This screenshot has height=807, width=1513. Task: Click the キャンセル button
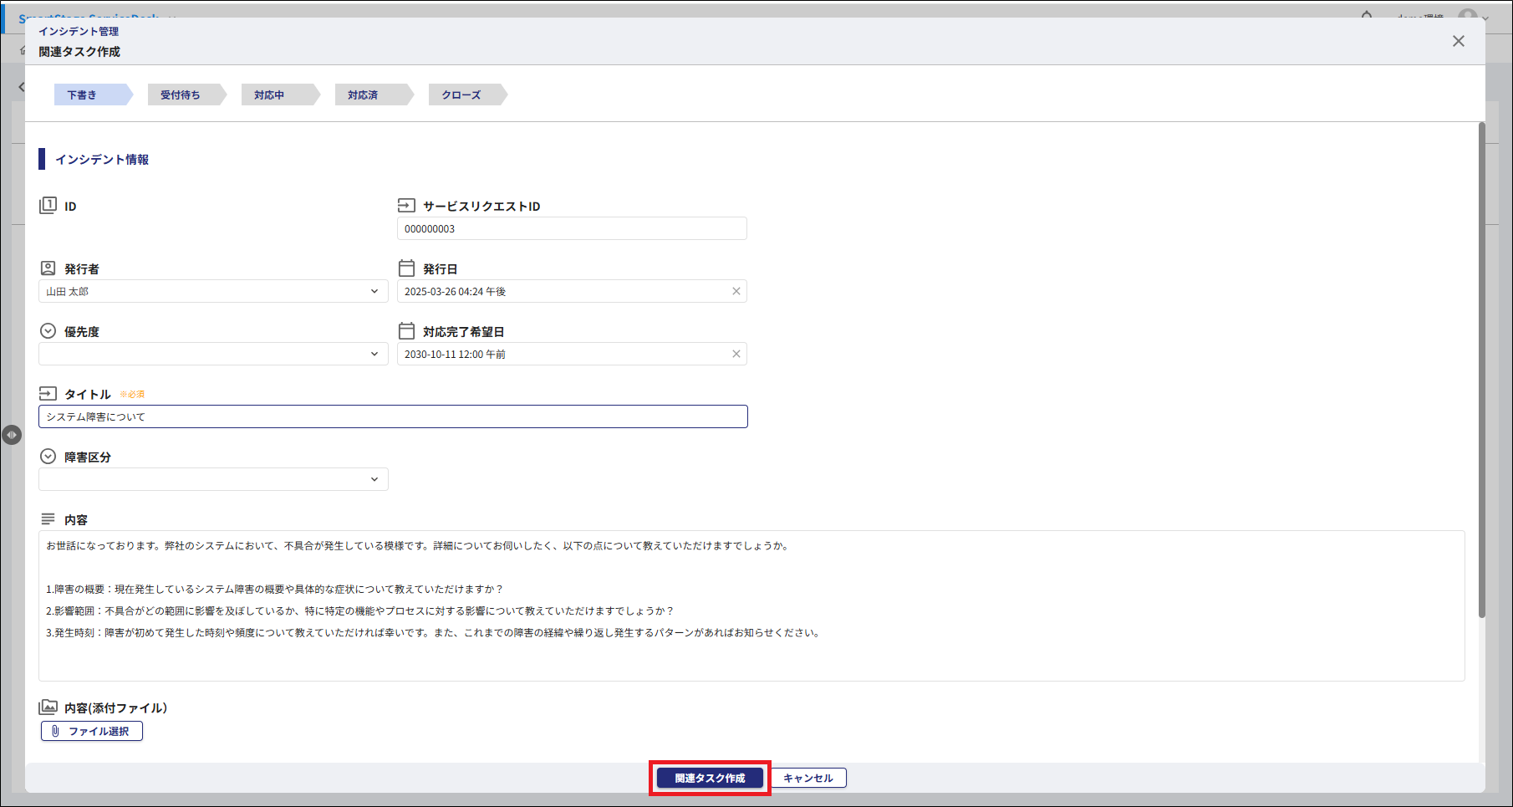click(x=807, y=779)
